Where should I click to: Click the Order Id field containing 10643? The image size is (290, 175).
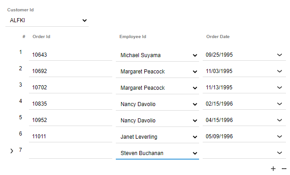point(71,55)
